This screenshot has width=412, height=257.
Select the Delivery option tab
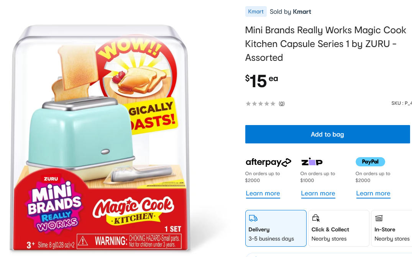[276, 228]
